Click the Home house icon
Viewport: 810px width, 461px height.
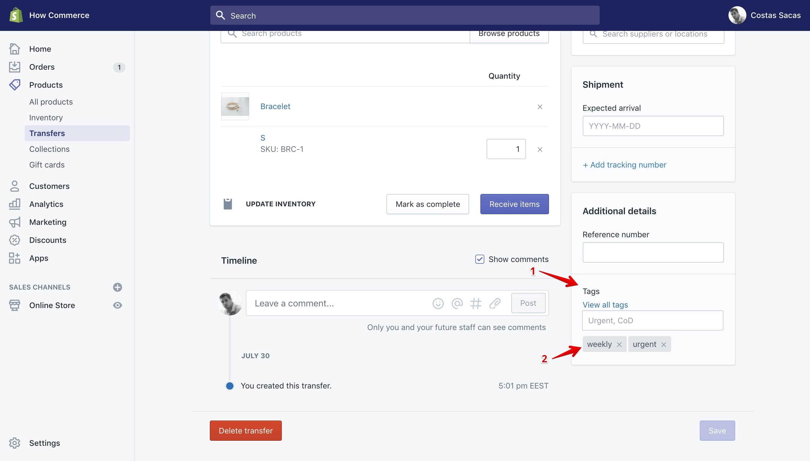pyautogui.click(x=15, y=49)
